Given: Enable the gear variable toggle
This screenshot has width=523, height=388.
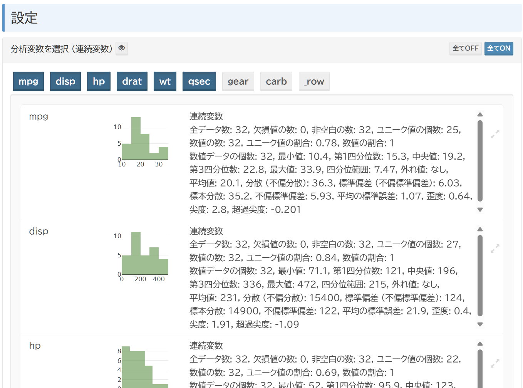Looking at the screenshot, I should click(238, 81).
